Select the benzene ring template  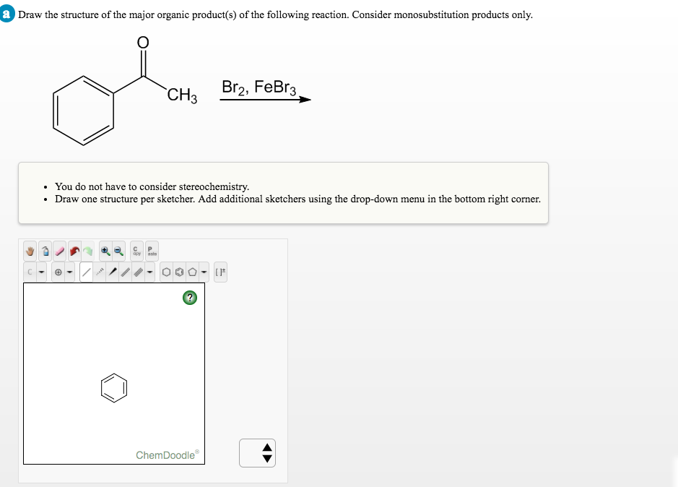click(x=178, y=272)
